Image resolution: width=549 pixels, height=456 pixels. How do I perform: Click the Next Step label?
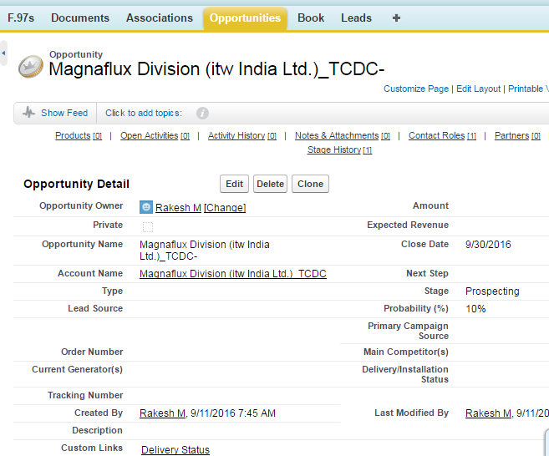(427, 273)
